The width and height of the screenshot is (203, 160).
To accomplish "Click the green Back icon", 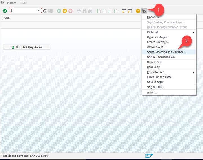I will pyautogui.click(x=59, y=11).
